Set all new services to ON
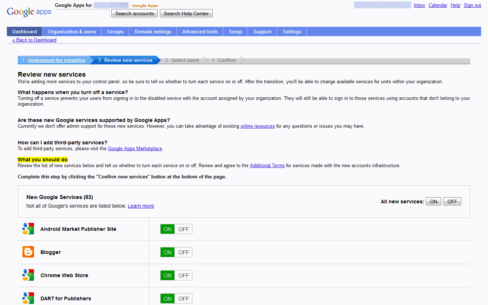This screenshot has height=305, width=488. tap(433, 202)
